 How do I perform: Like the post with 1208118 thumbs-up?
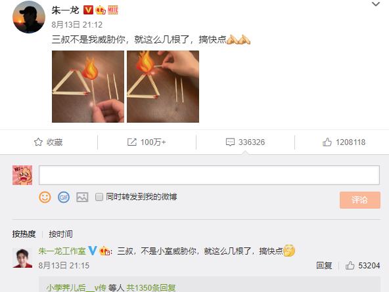[x=327, y=142]
